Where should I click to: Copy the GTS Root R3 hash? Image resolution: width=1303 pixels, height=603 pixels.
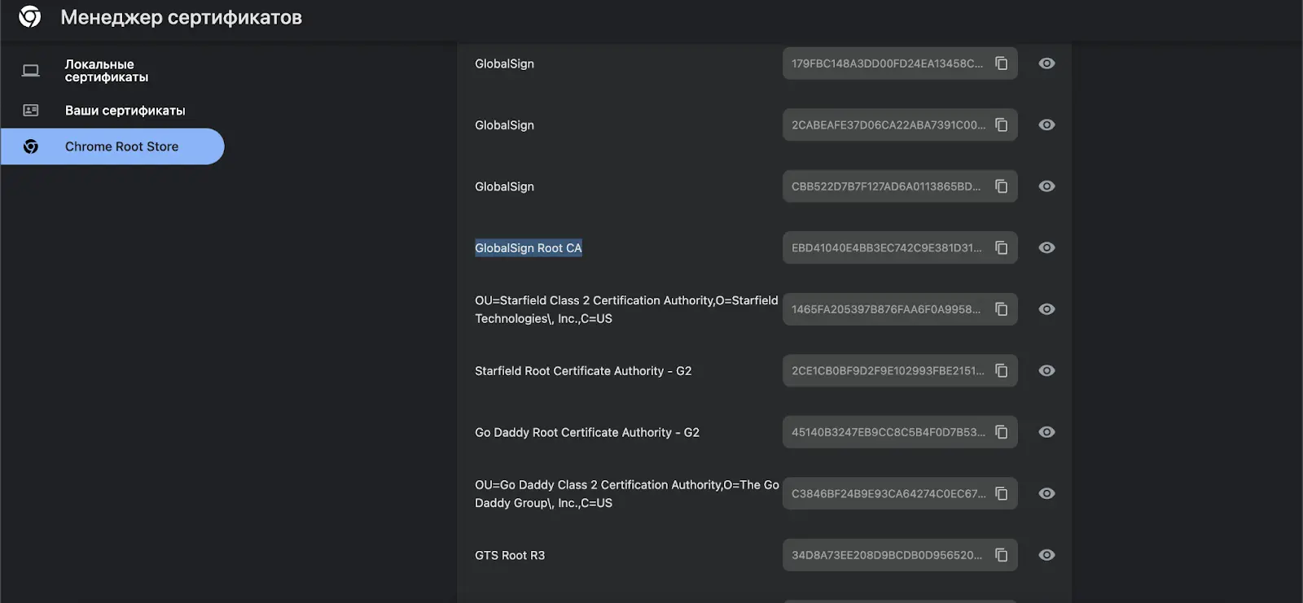point(1002,555)
